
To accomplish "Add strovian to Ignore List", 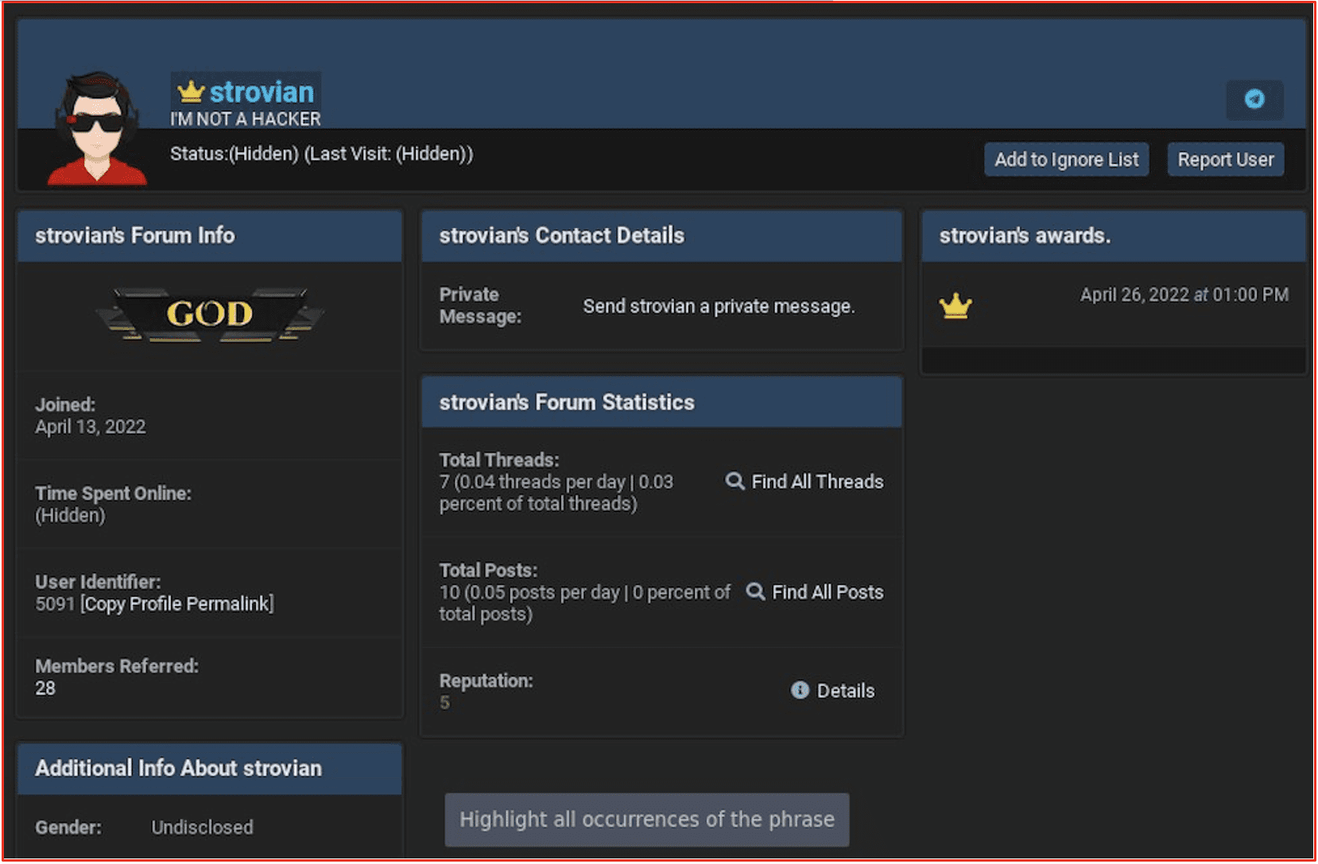I will tap(1067, 160).
